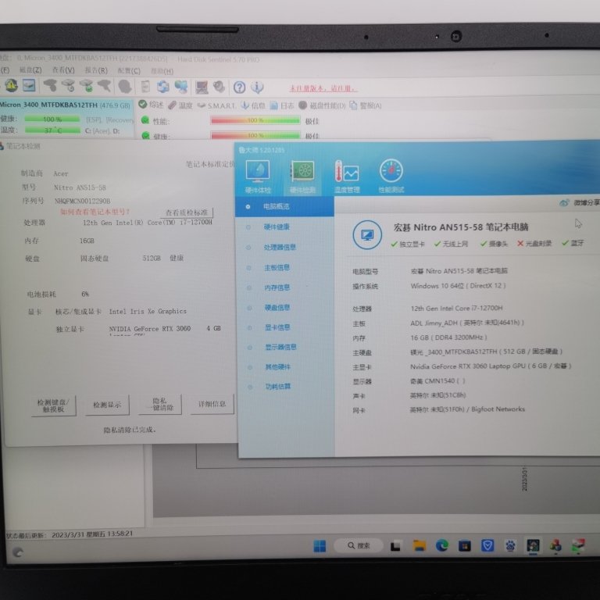
Task: Click the red unregistered version link
Action: click(323, 88)
